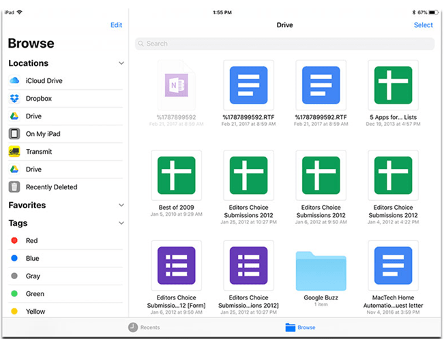Expand the Favorites section chevron
Image resolution: width=444 pixels, height=339 pixels.
(121, 205)
